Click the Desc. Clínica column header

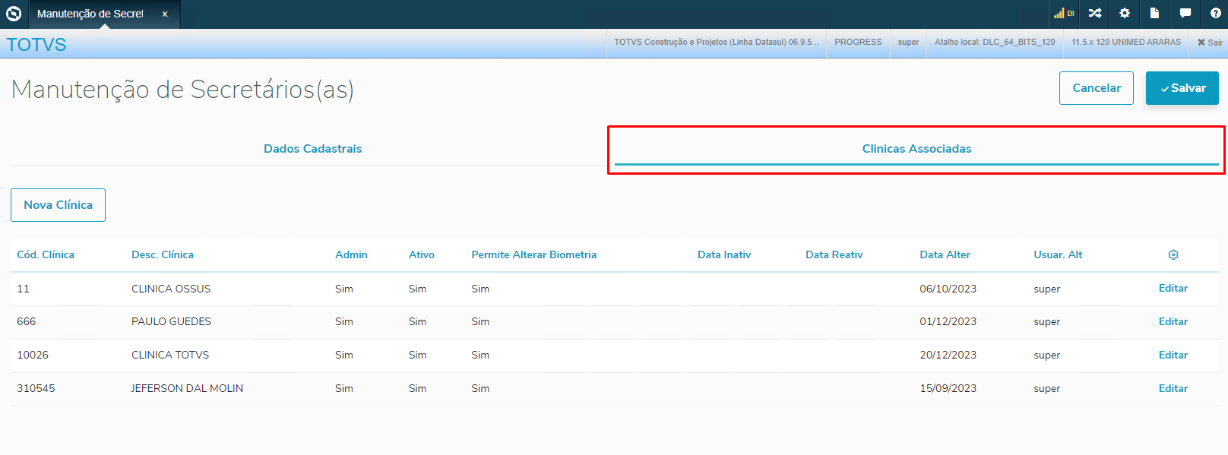[x=163, y=254]
